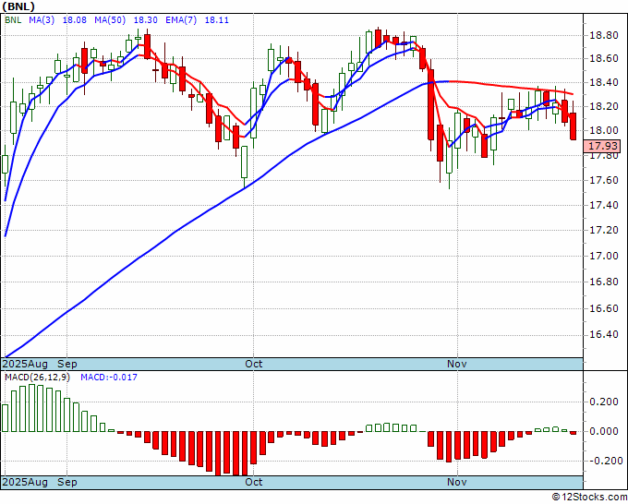628x504 pixels.
Task: Click the current price tag 17.93
Action: click(602, 146)
